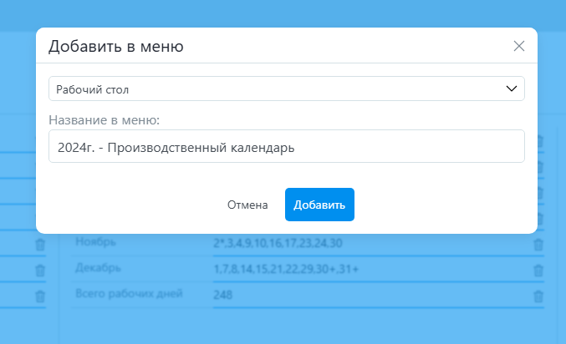Remove 'Всего рабочих дней' row via trash icon

[538, 296]
